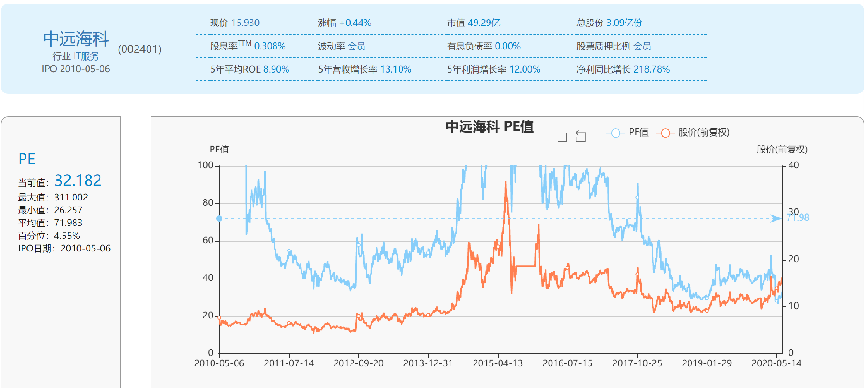Screen dimensions: 864x388
Task: Click the data zoom selection icon
Action: coord(561,136)
